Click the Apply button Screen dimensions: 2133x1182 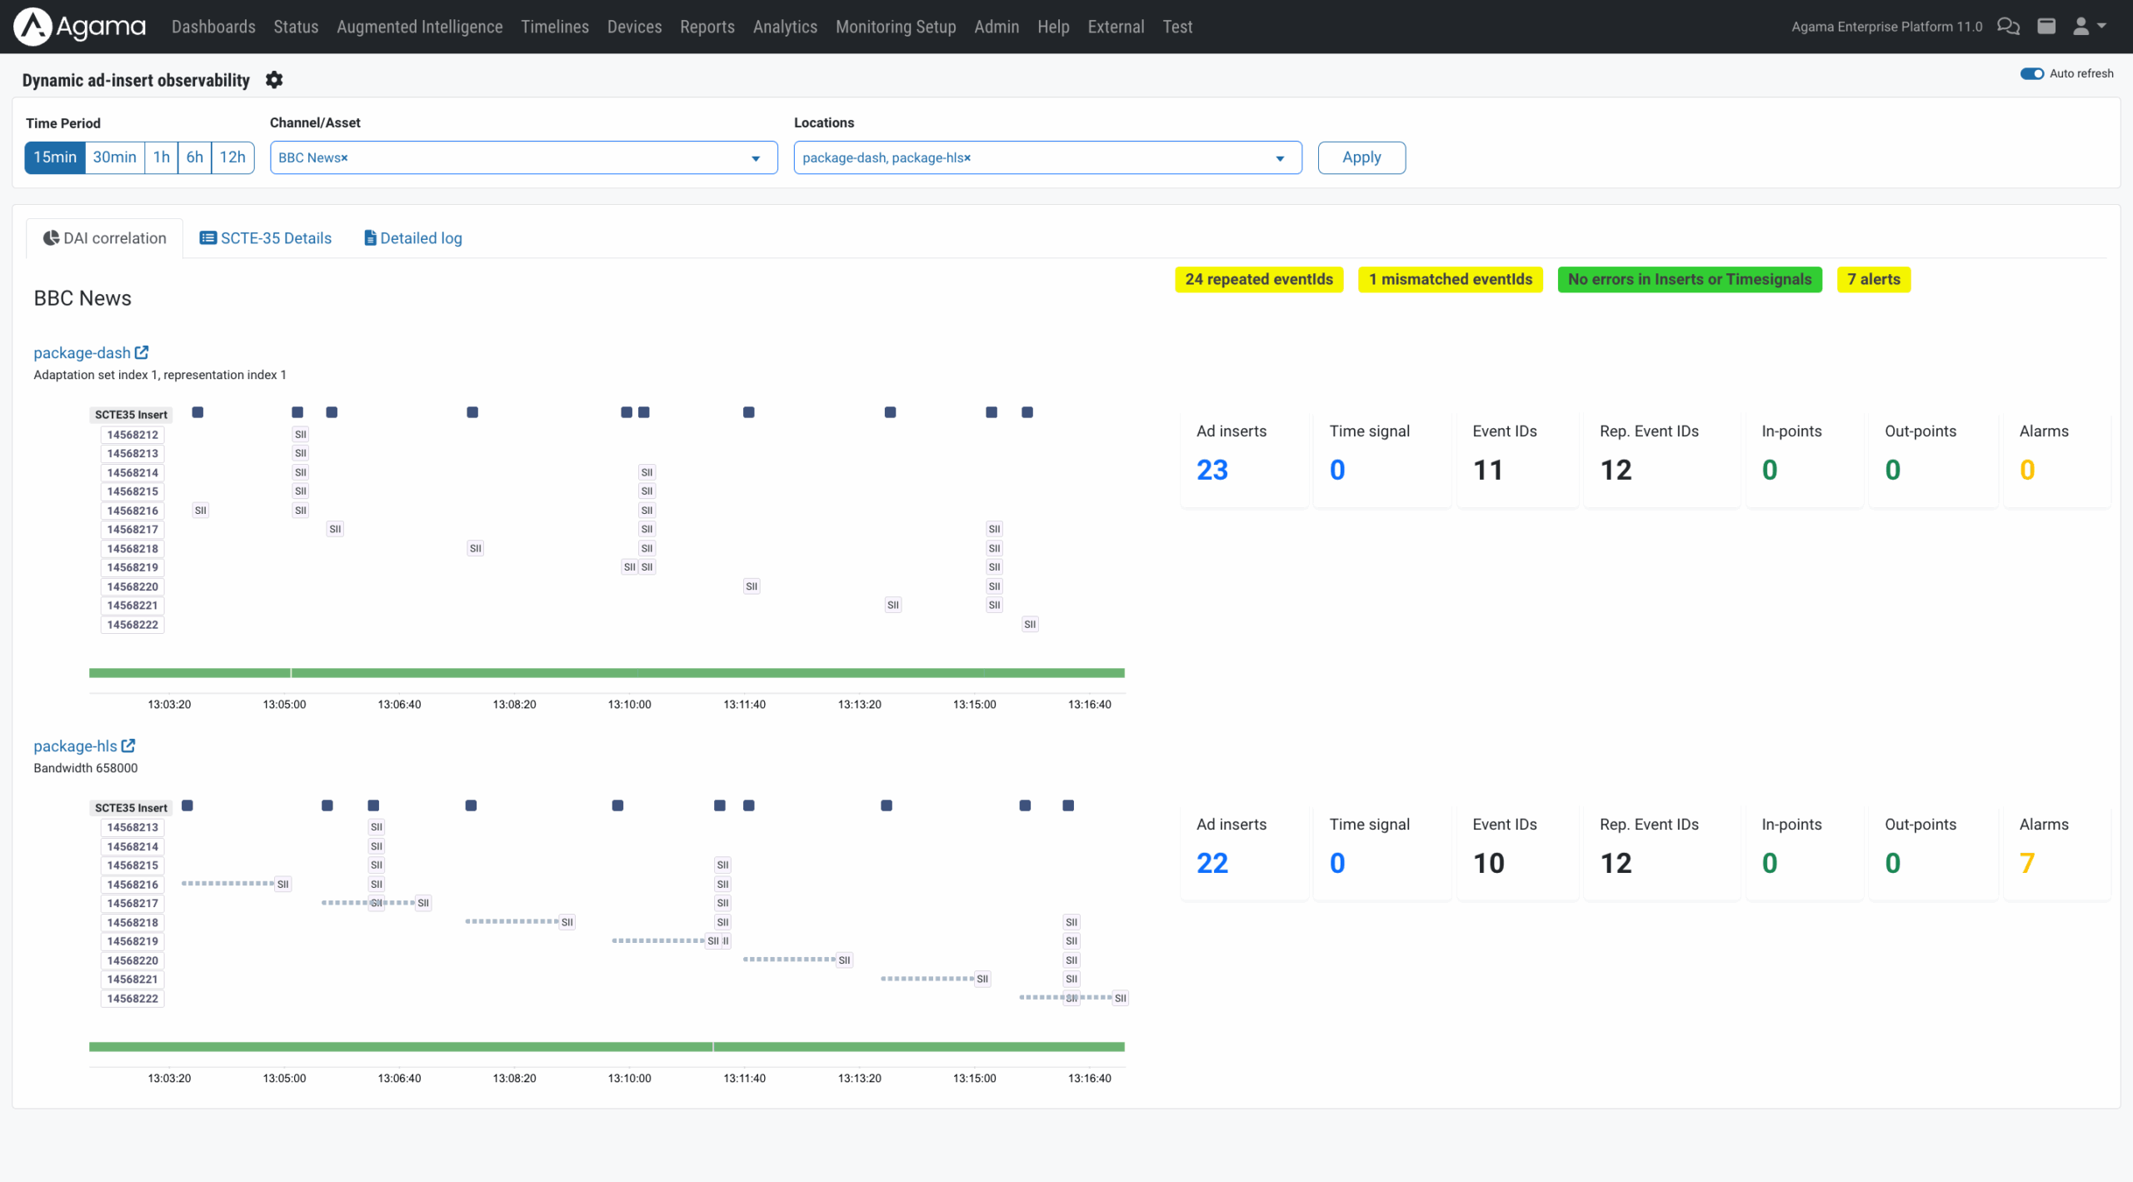(1361, 157)
